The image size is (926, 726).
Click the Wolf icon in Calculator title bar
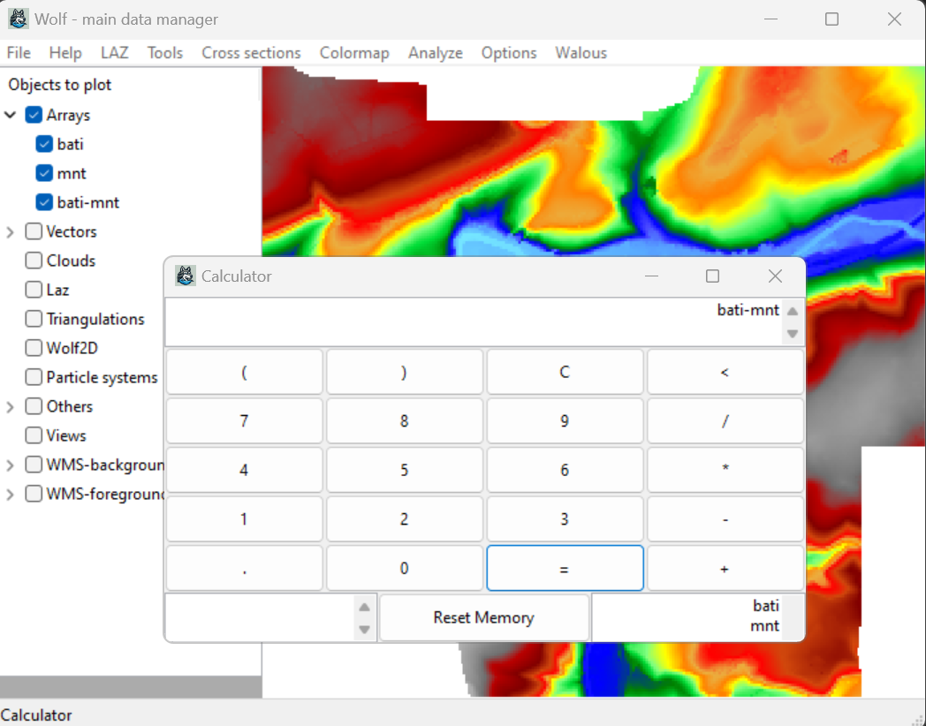tap(186, 276)
